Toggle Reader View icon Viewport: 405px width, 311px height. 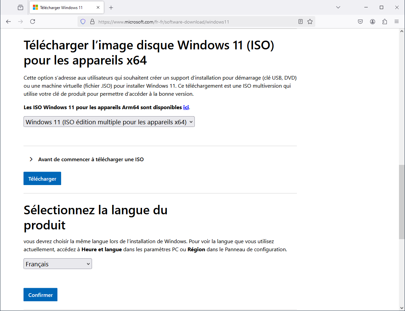(301, 21)
